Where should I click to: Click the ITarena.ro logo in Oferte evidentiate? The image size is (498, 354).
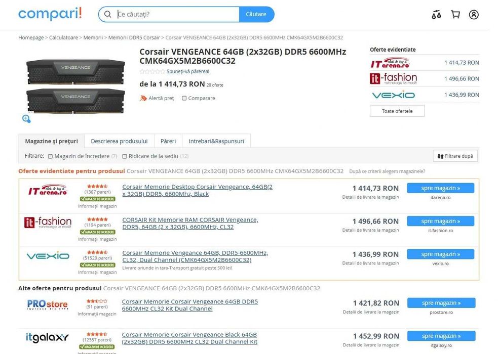(x=390, y=63)
